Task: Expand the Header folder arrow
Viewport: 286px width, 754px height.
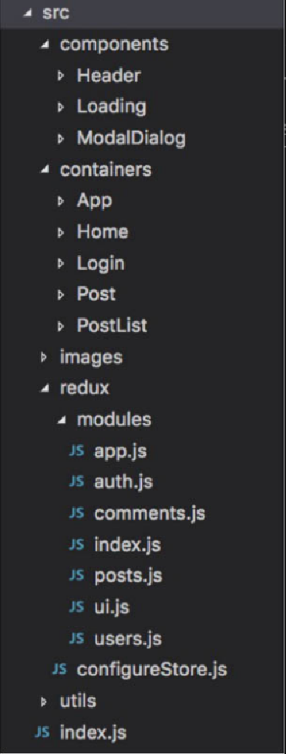Action: (x=61, y=76)
